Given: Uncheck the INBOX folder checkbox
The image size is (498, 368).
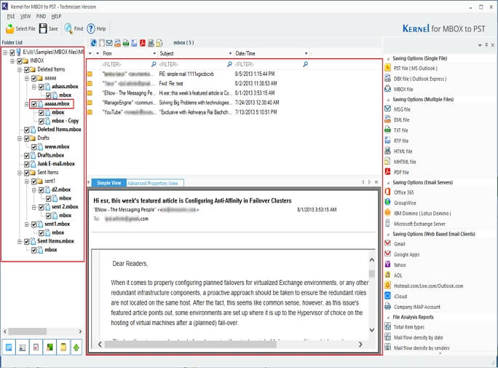Looking at the screenshot, I should tap(20, 60).
